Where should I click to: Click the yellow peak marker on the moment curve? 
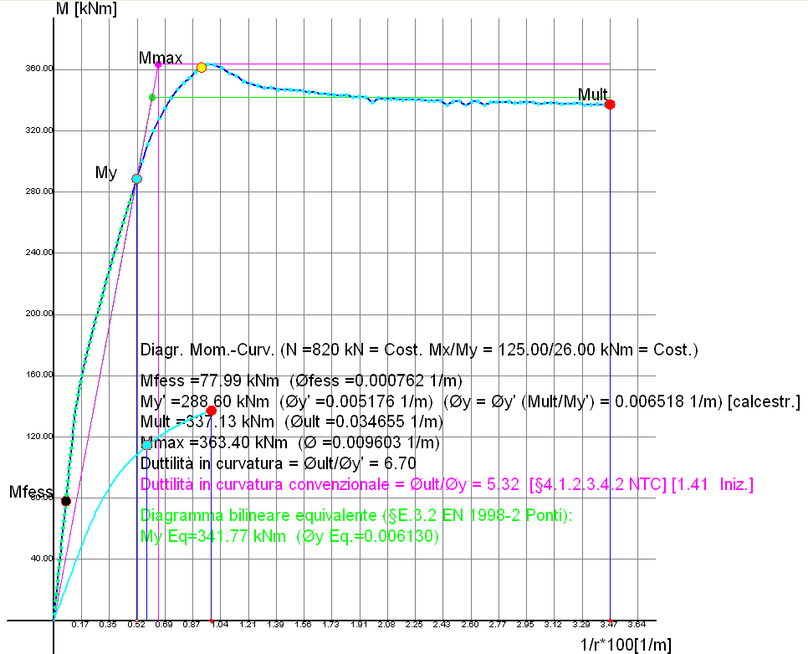point(202,68)
